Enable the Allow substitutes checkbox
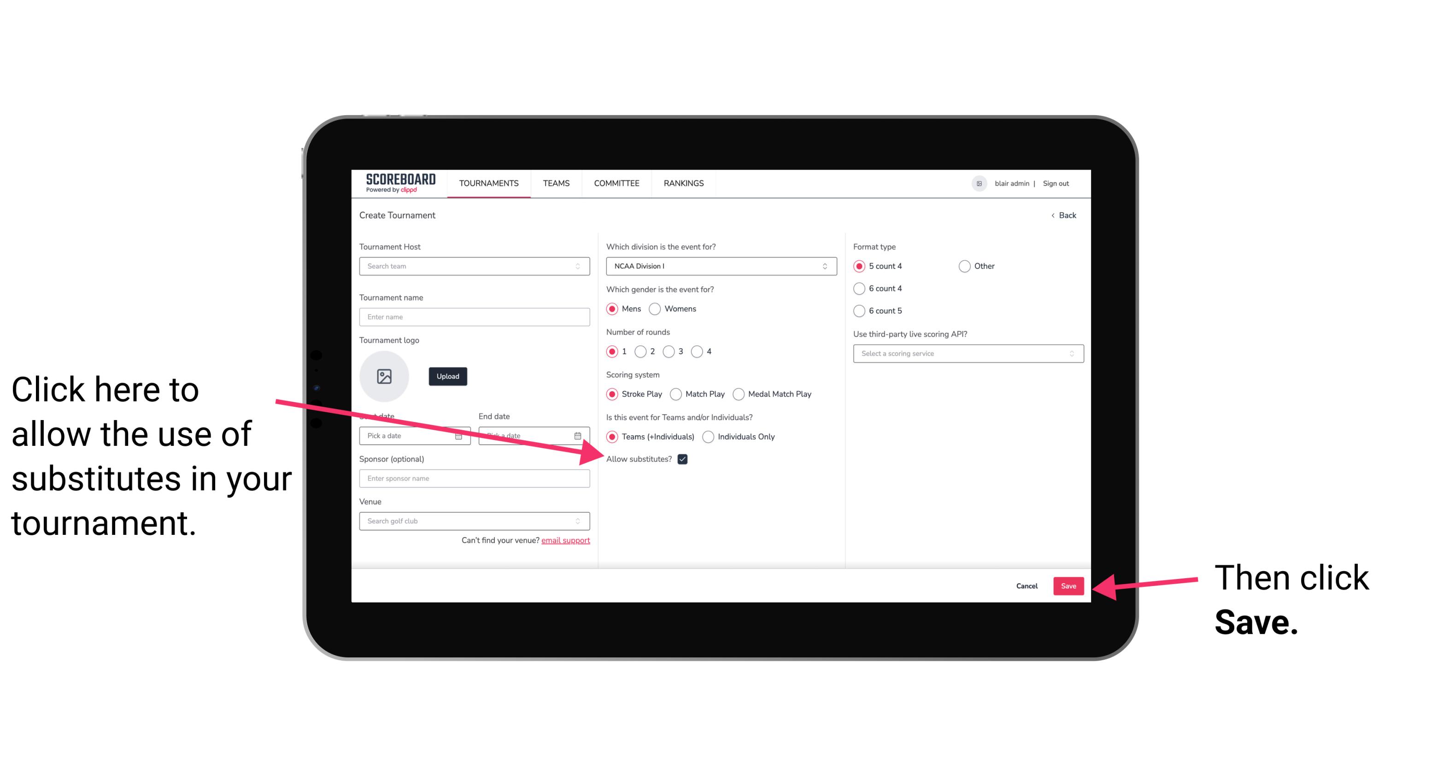Viewport: 1437px width, 773px height. (x=684, y=459)
